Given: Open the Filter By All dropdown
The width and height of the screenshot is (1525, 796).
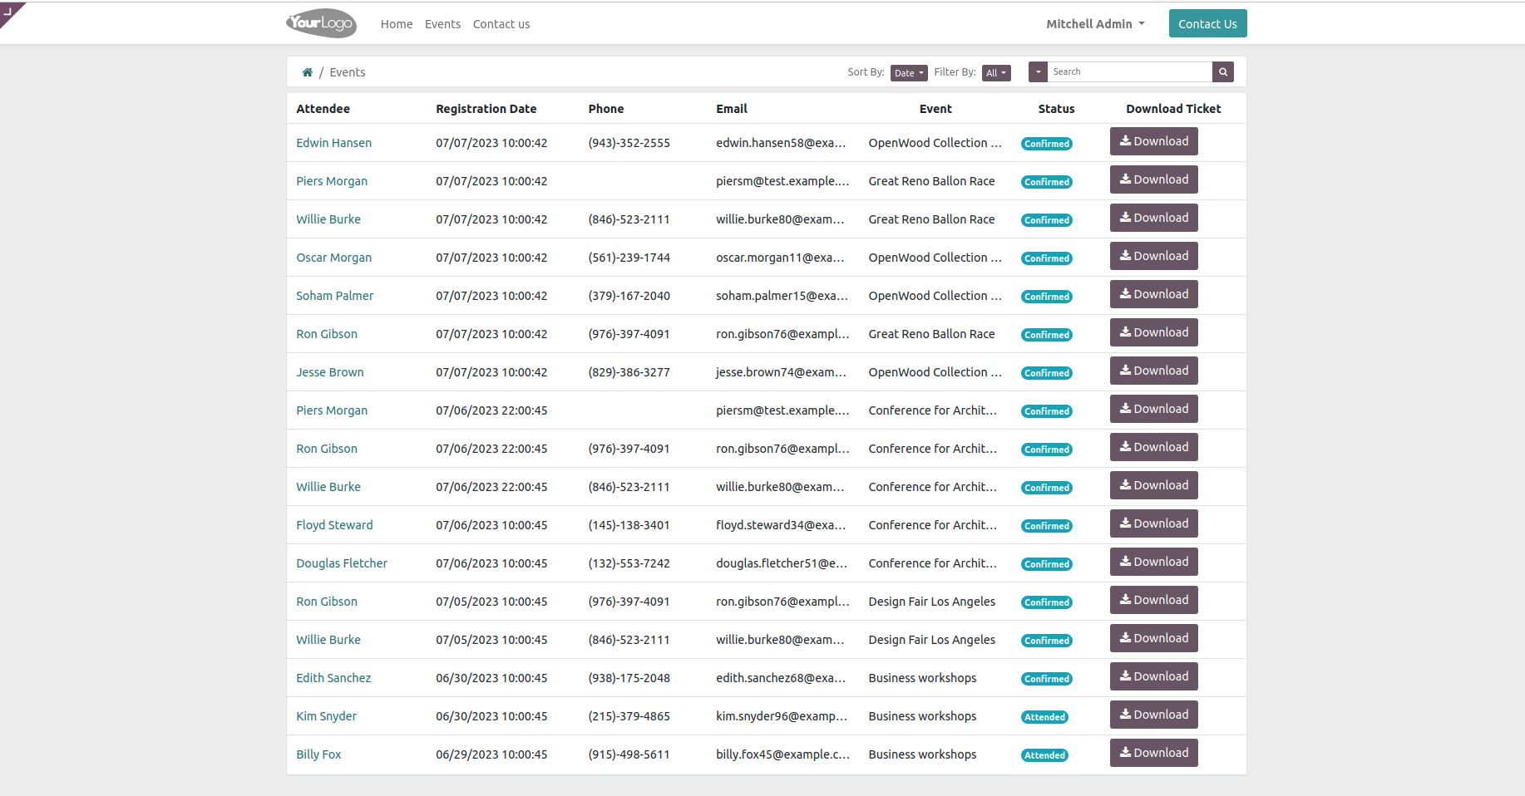Looking at the screenshot, I should (x=996, y=73).
